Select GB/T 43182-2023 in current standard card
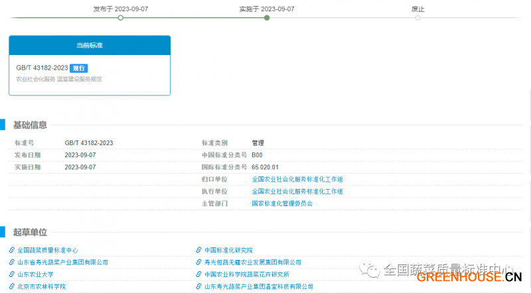Image resolution: width=531 pixels, height=293 pixels. (42, 68)
